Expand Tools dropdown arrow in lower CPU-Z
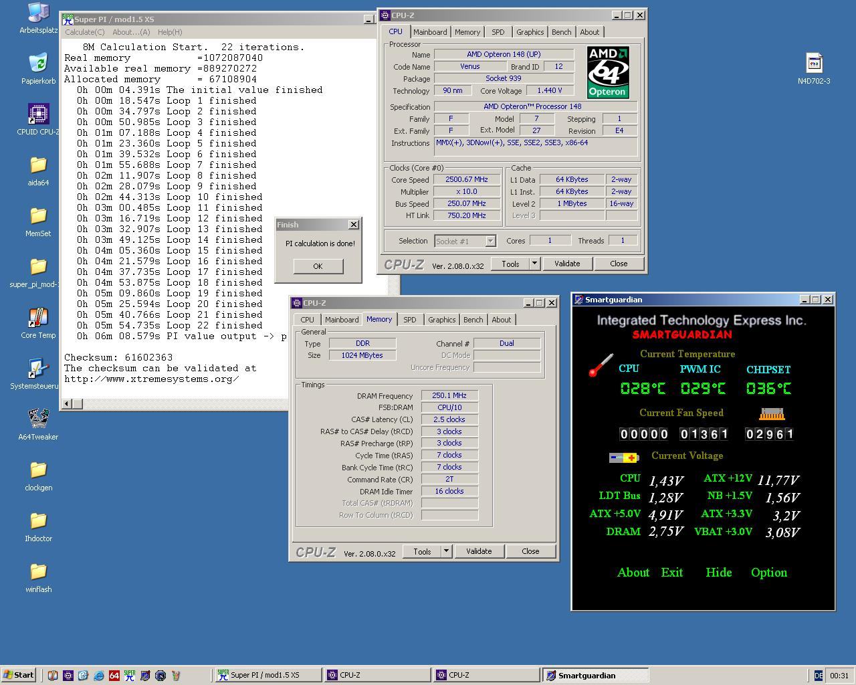Viewport: 856px width, 685px height. [x=446, y=551]
